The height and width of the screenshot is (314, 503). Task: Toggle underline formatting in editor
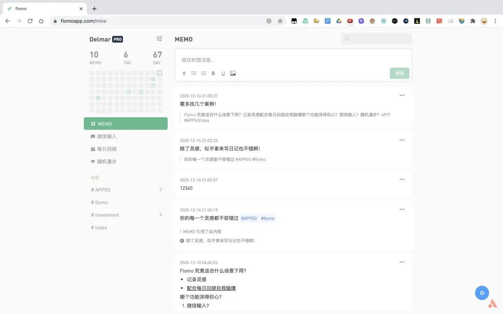pyautogui.click(x=223, y=73)
